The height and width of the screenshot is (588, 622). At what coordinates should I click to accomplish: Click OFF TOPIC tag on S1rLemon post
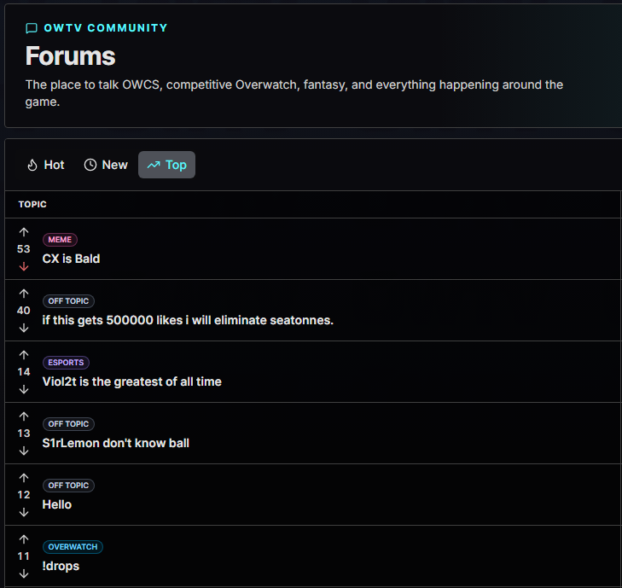[x=68, y=424]
